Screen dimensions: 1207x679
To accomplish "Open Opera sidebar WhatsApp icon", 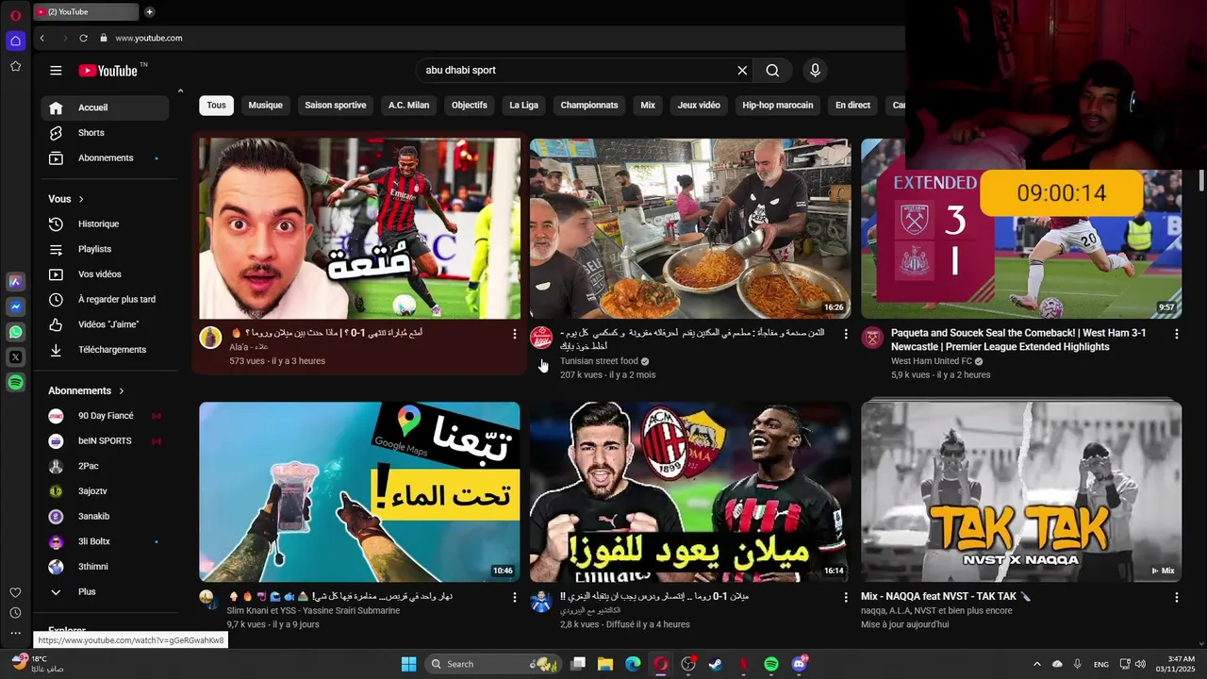I will coord(15,332).
